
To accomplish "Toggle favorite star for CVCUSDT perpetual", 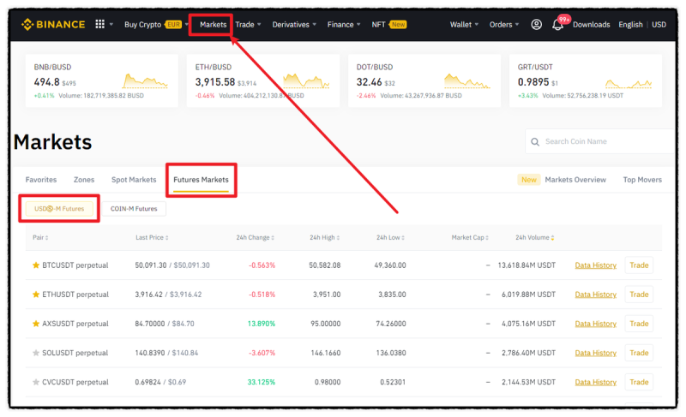I will (x=36, y=382).
